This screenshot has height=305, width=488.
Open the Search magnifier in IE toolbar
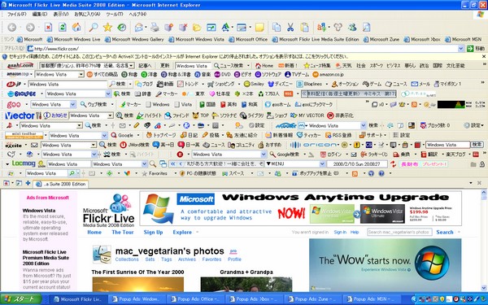(93, 28)
